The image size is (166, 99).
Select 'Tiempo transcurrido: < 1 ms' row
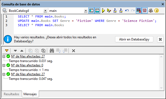pos(29,70)
